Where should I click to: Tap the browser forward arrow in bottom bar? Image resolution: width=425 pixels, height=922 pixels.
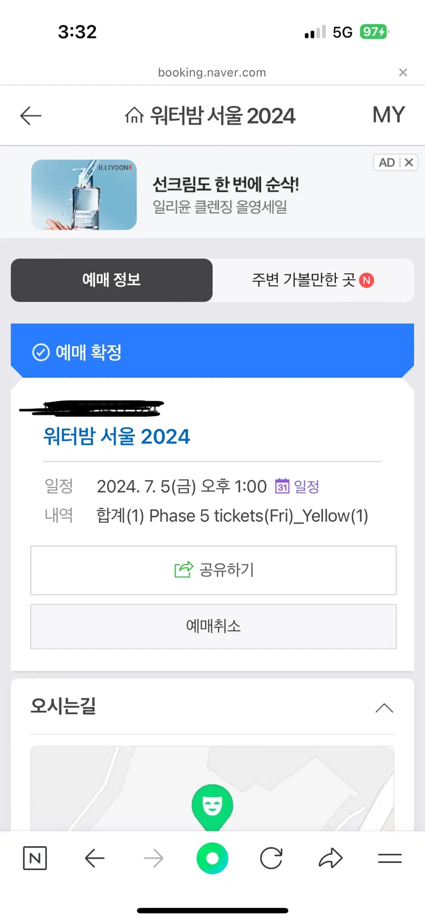point(154,858)
